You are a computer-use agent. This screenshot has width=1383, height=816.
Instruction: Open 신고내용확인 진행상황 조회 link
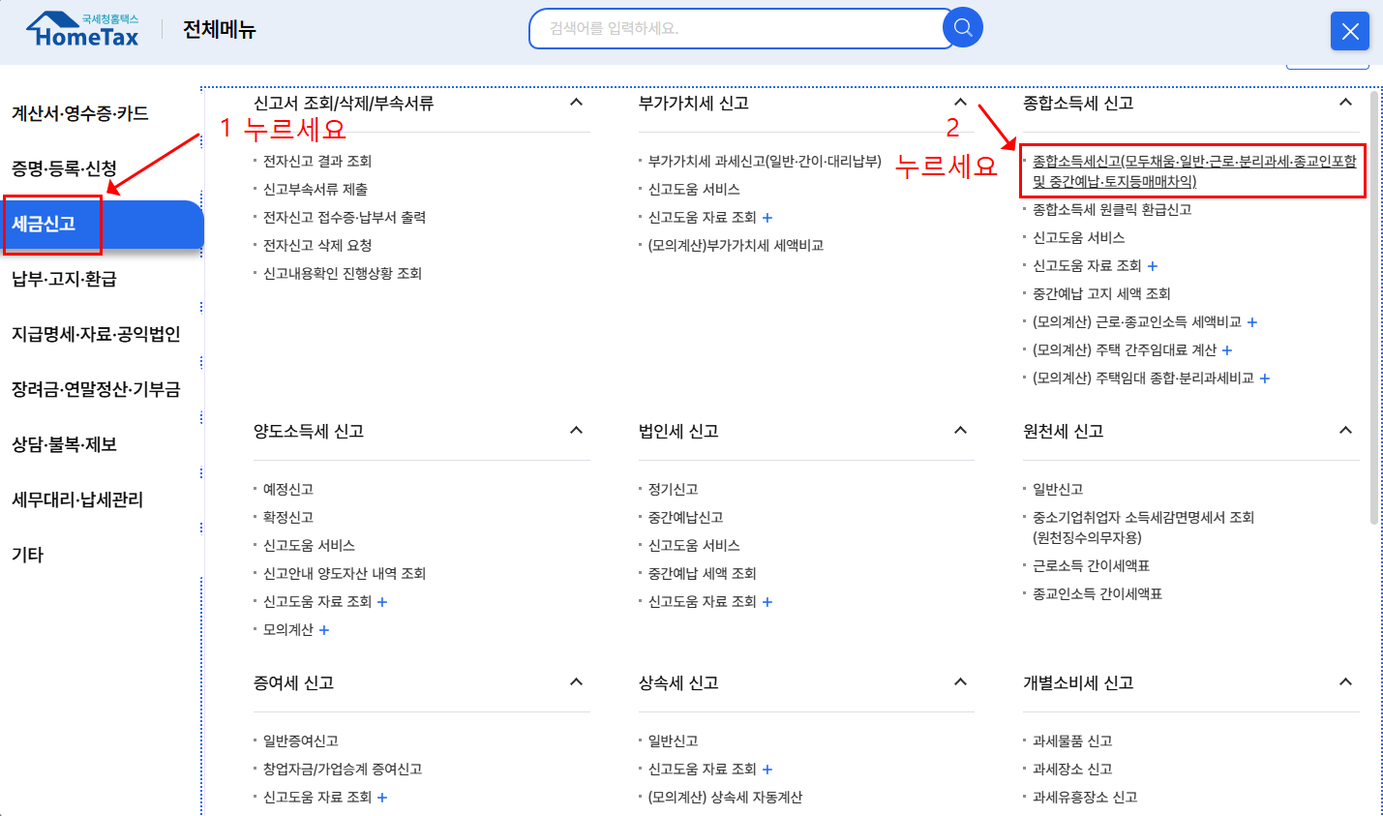(343, 274)
